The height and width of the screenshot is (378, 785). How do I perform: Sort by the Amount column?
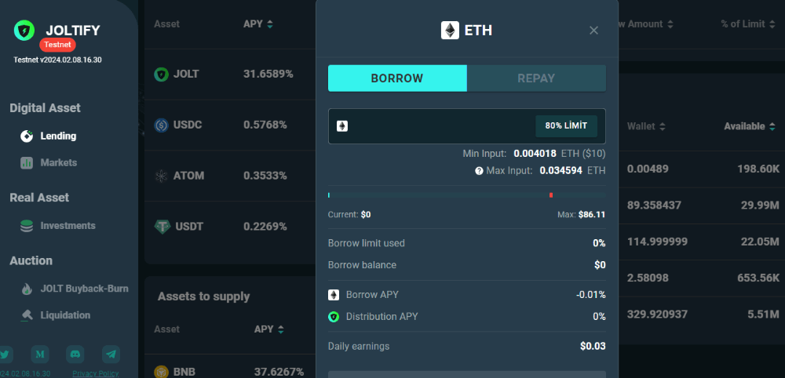click(x=647, y=24)
